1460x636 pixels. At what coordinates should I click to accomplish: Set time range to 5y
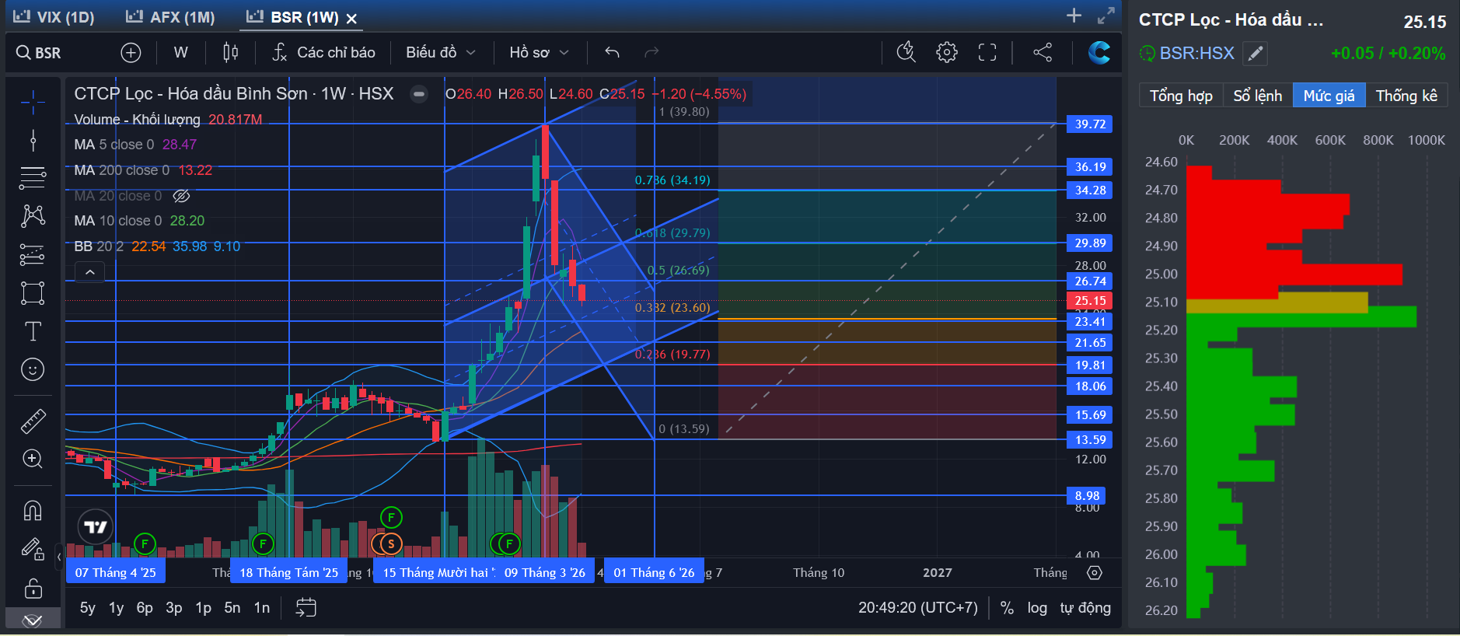coord(88,608)
